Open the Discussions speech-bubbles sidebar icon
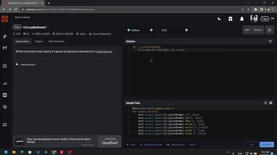277x155 pixels. [x=5, y=107]
